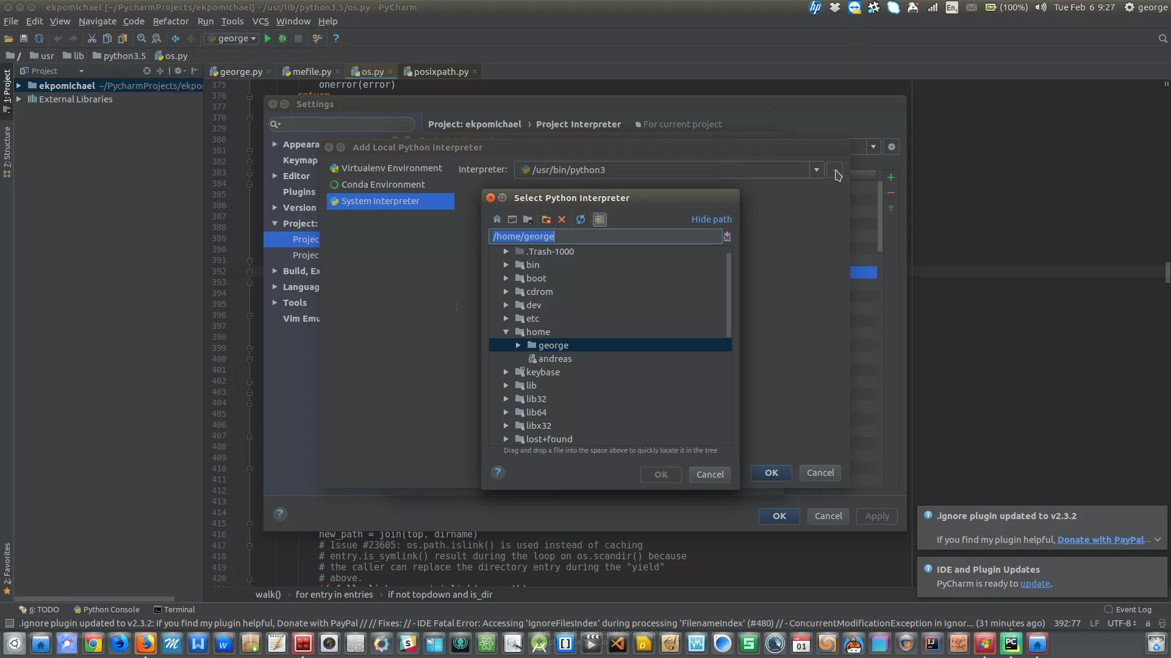Expand the george folder in tree
The height and width of the screenshot is (658, 1171).
(x=518, y=345)
